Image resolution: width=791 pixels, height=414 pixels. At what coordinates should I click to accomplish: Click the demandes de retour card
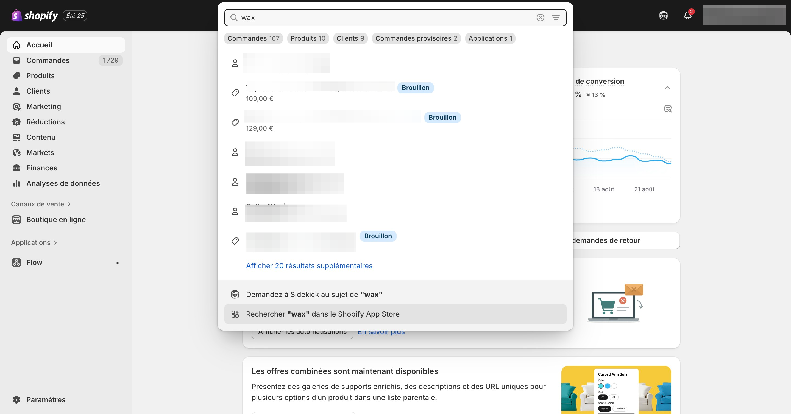coord(626,240)
